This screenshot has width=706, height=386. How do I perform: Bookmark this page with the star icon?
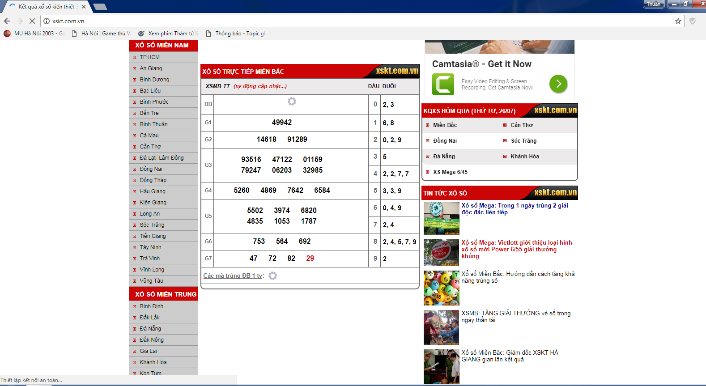click(678, 21)
